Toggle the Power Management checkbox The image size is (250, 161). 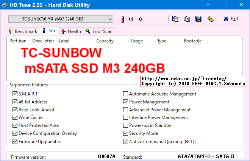click(126, 102)
